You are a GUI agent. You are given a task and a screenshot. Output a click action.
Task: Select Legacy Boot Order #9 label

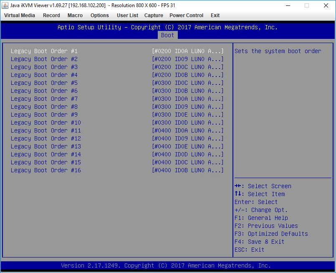[x=44, y=115]
